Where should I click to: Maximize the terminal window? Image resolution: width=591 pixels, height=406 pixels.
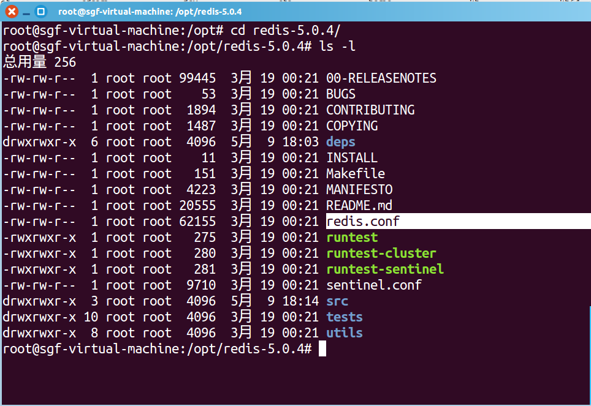click(x=40, y=12)
